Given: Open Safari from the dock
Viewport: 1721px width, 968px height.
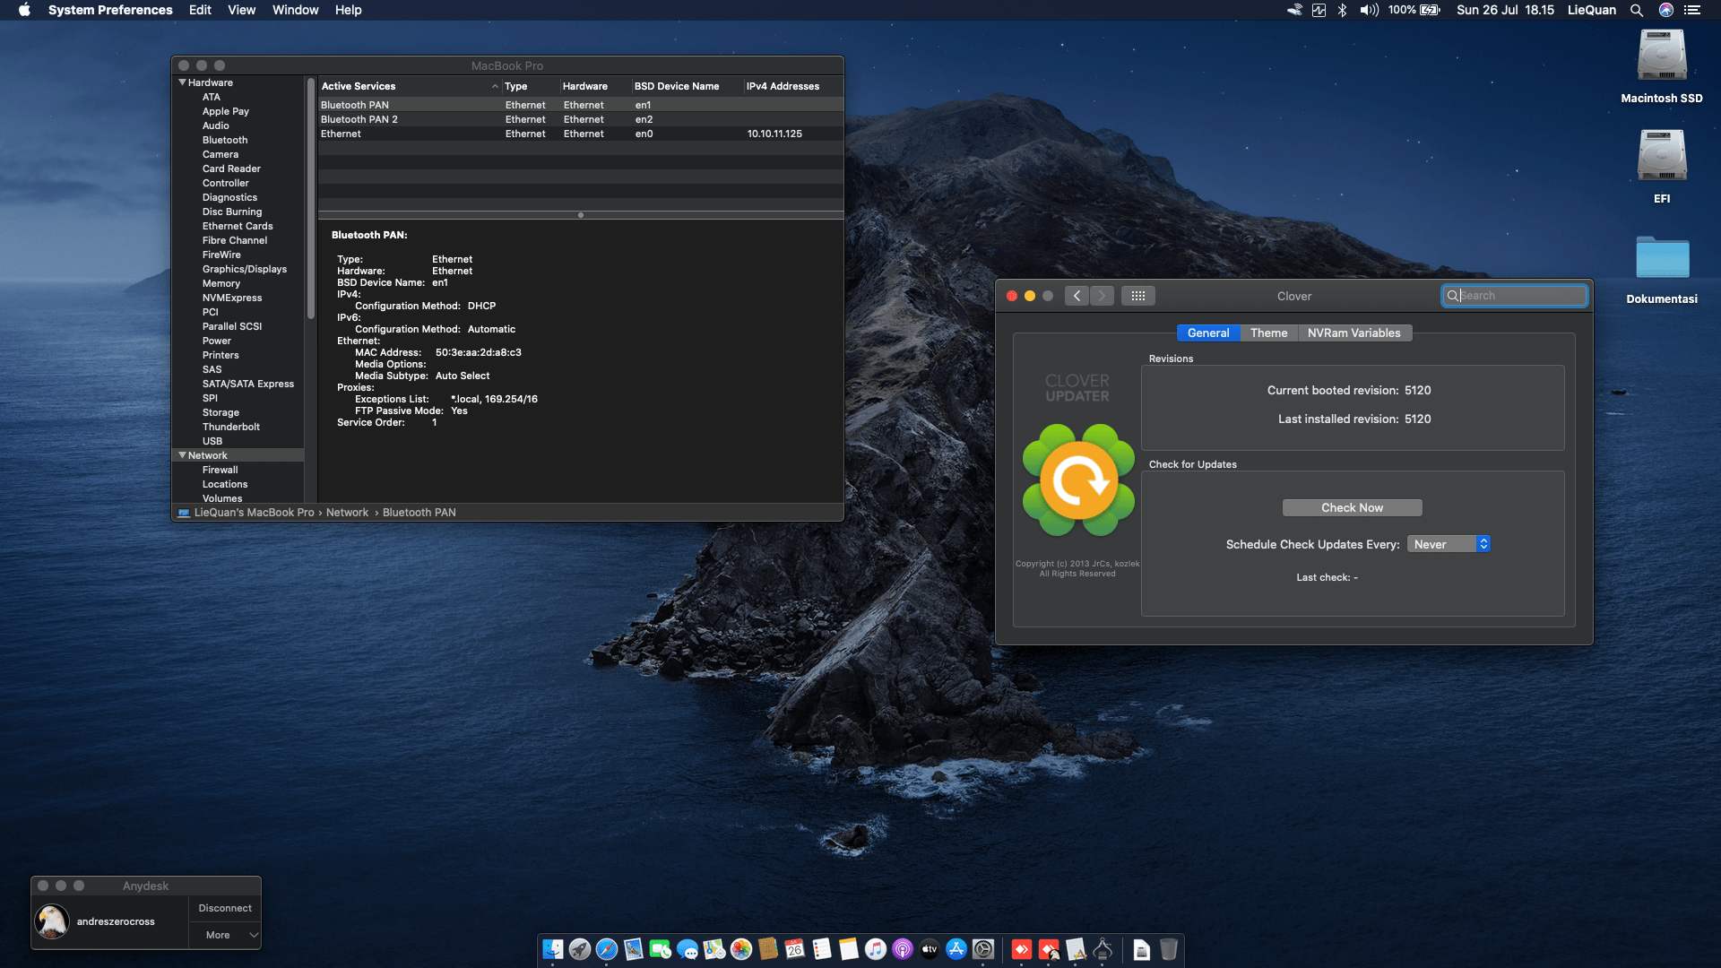Looking at the screenshot, I should [x=607, y=949].
